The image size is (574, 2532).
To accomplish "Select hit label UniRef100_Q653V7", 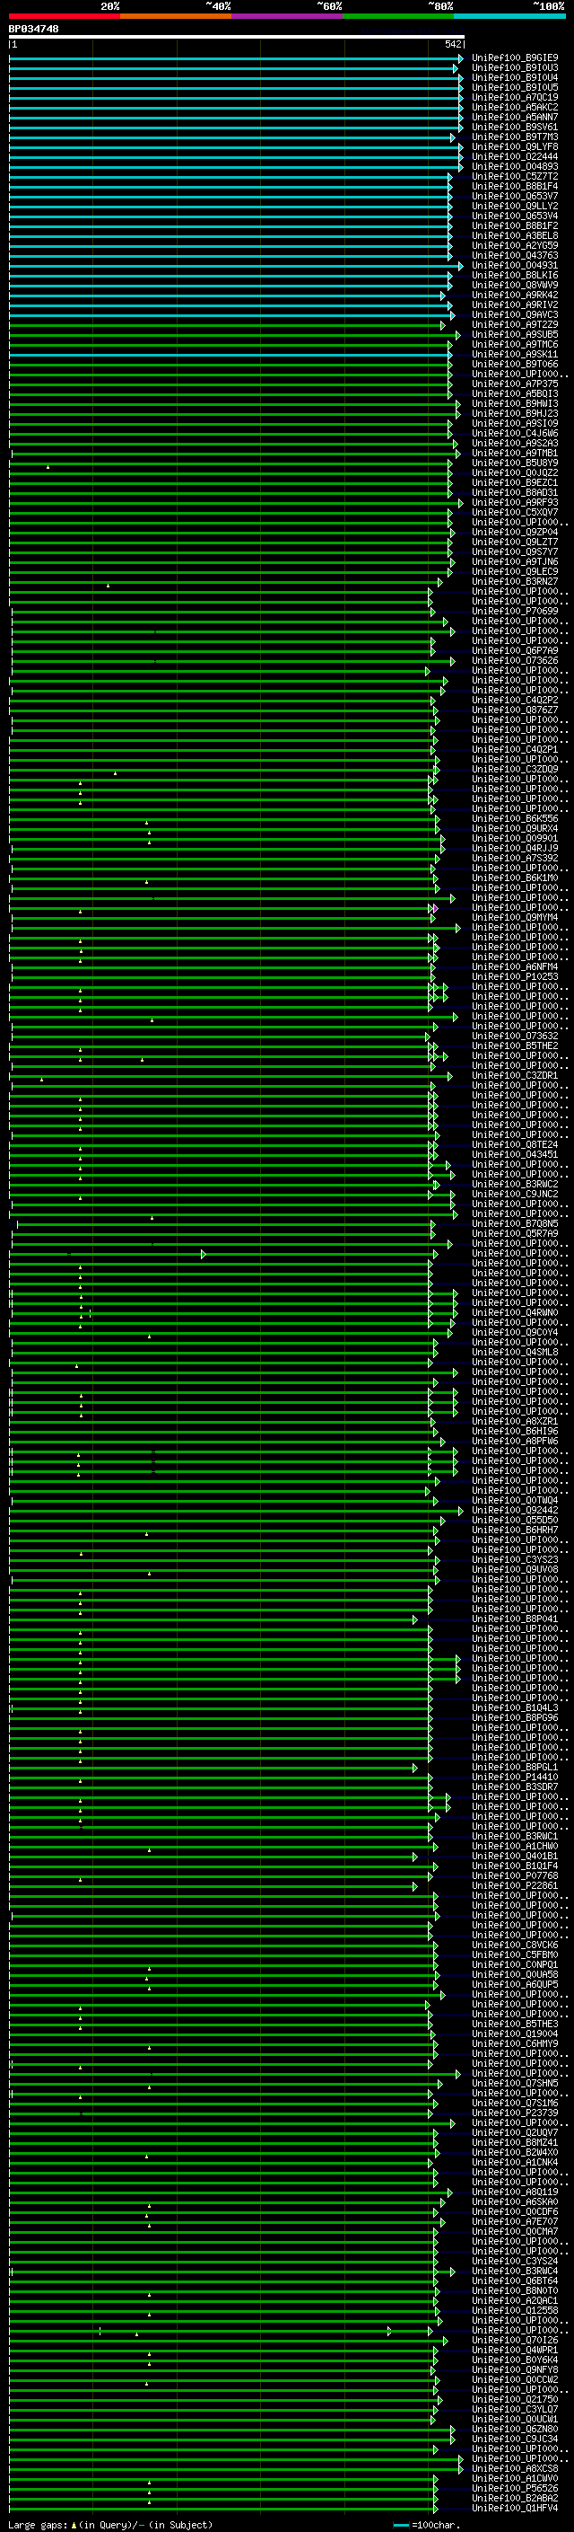I will point(515,196).
